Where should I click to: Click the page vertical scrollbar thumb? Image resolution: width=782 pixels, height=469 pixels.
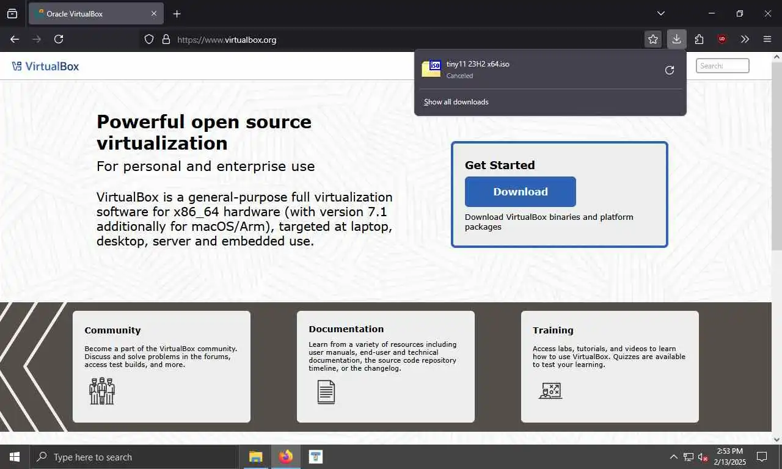[x=777, y=155]
